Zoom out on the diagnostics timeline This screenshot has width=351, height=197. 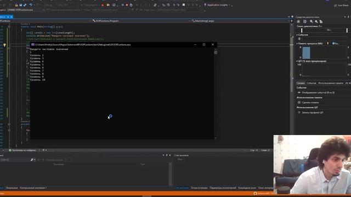pos(316,21)
